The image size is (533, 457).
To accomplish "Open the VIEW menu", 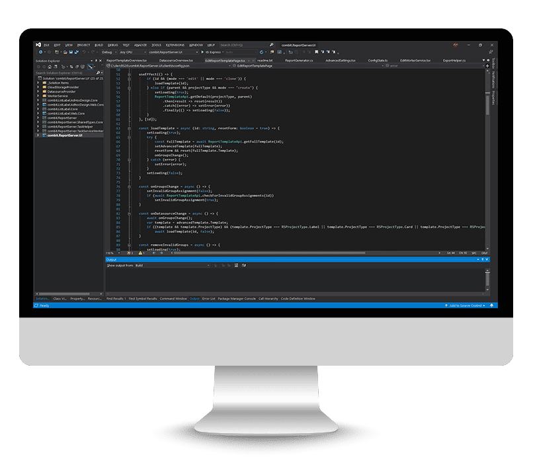I will tap(69, 45).
